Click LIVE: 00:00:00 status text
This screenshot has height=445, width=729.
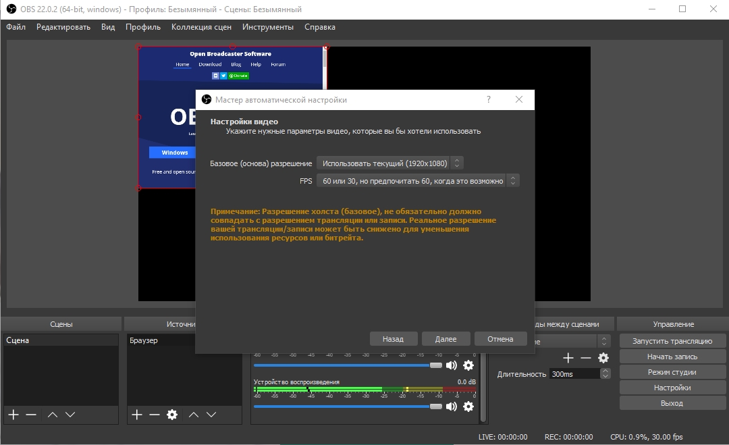(503, 437)
